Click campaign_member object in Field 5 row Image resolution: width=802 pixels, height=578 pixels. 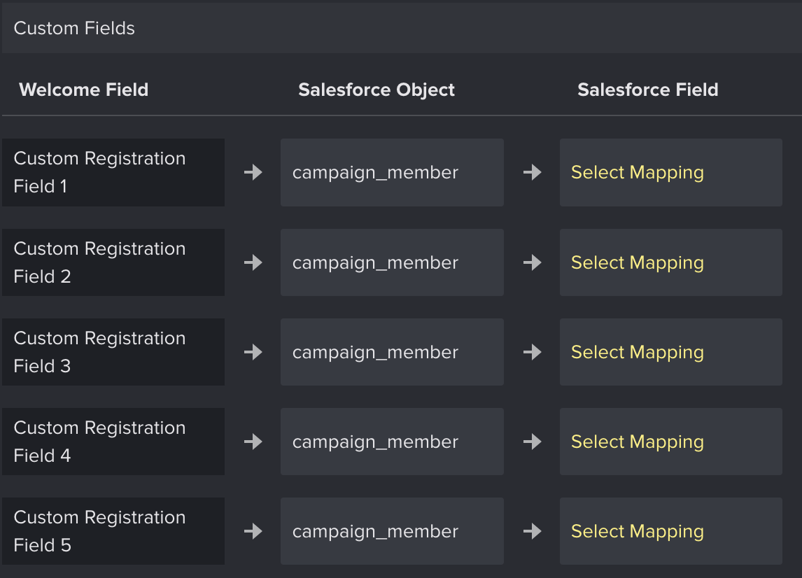392,531
